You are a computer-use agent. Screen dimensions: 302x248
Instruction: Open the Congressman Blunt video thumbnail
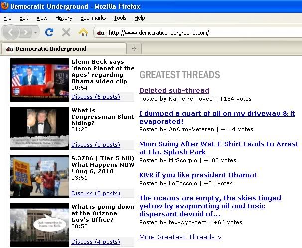[x=39, y=128]
